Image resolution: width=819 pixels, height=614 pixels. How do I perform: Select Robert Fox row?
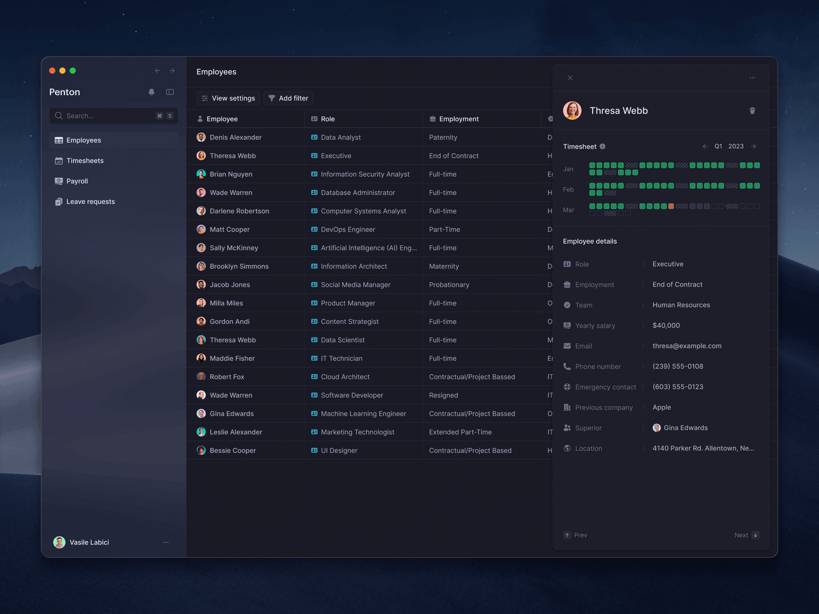(x=370, y=377)
